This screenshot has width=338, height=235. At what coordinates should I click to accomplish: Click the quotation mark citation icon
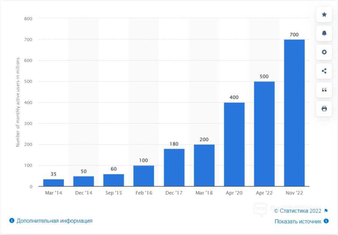click(x=324, y=90)
